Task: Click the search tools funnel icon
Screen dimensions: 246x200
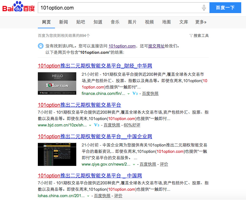Action: point(191,36)
